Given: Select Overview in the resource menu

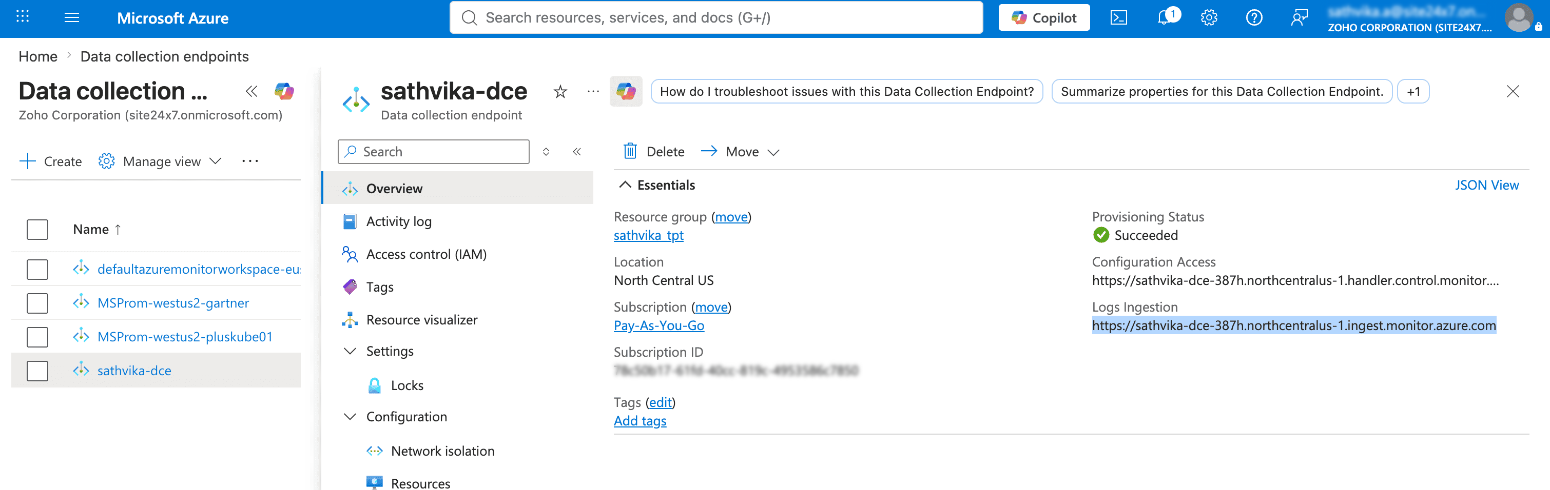Looking at the screenshot, I should point(458,188).
